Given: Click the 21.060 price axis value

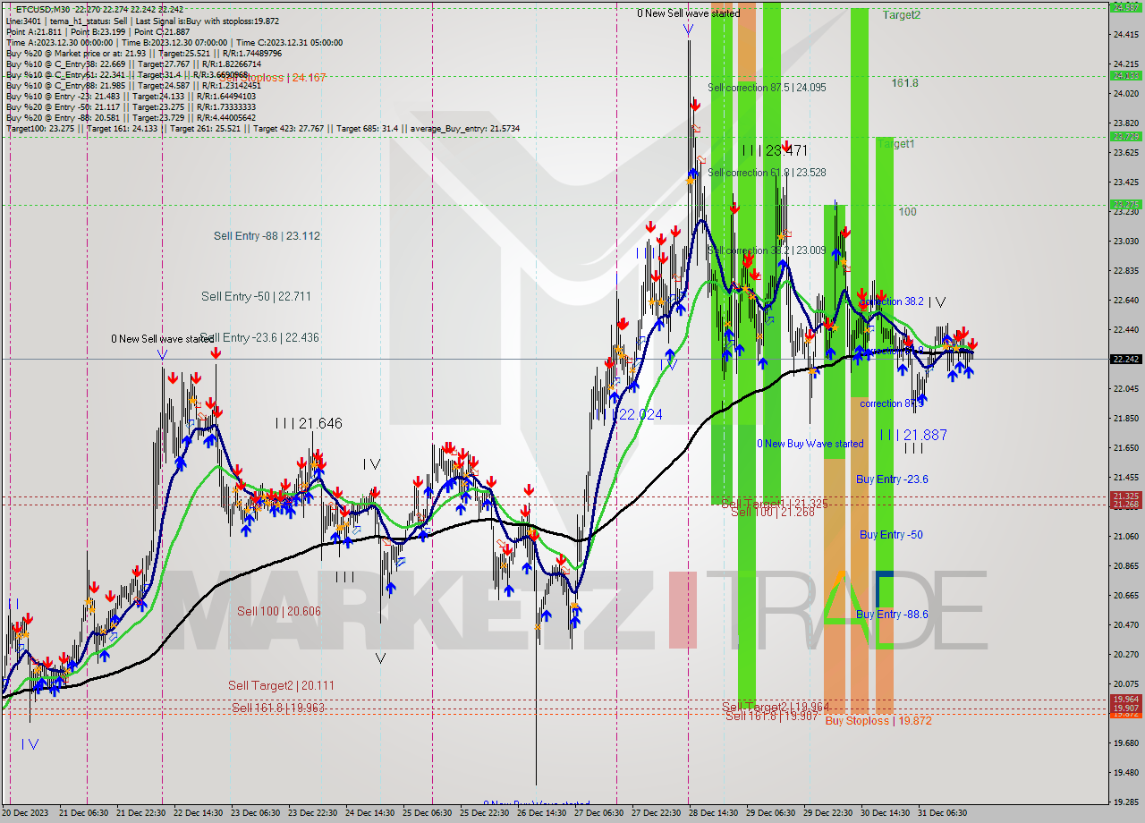Looking at the screenshot, I should click(1125, 536).
